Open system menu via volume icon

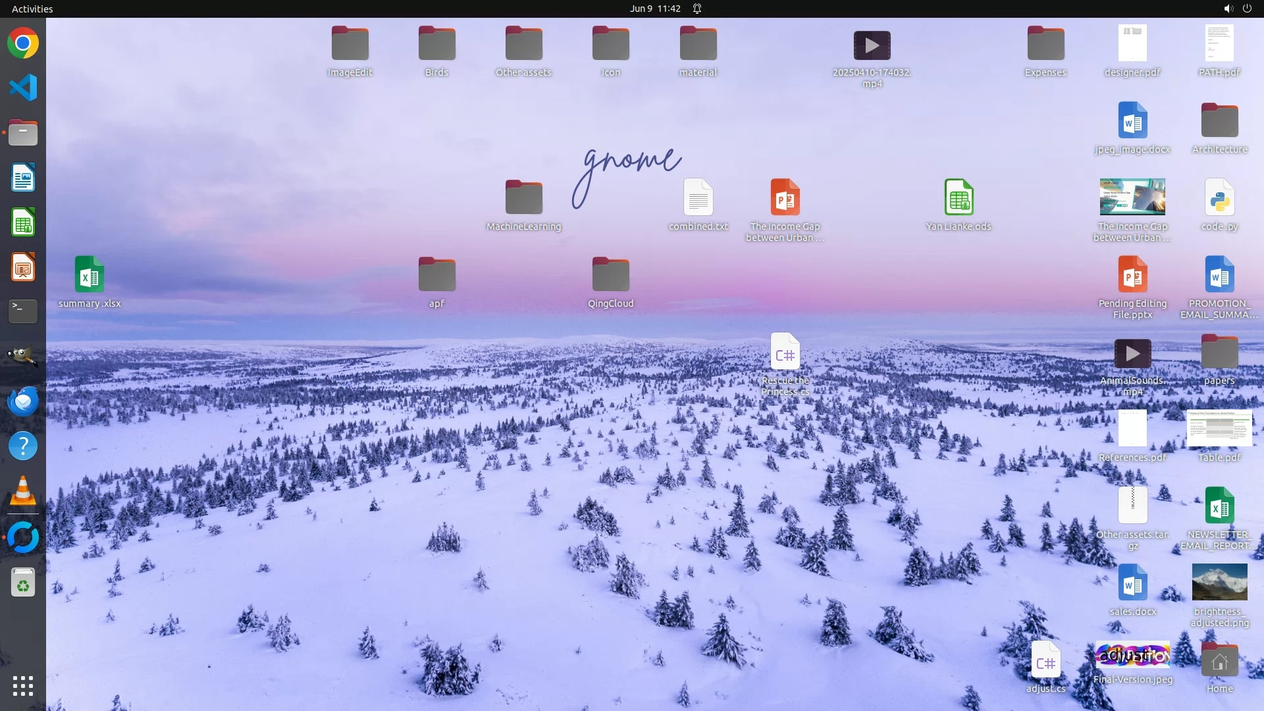click(1228, 9)
